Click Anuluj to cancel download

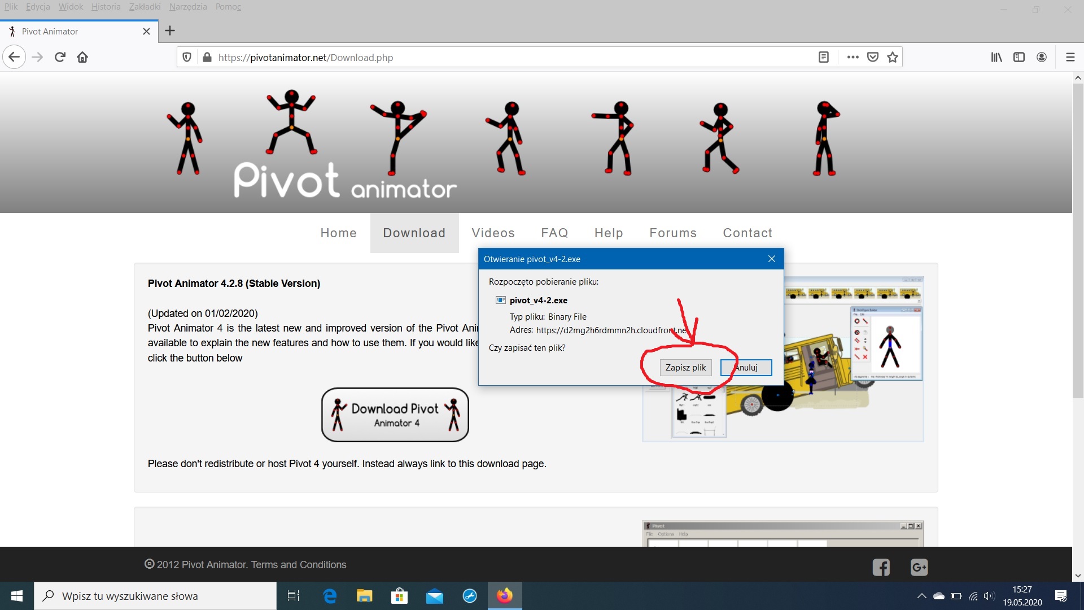click(x=746, y=367)
